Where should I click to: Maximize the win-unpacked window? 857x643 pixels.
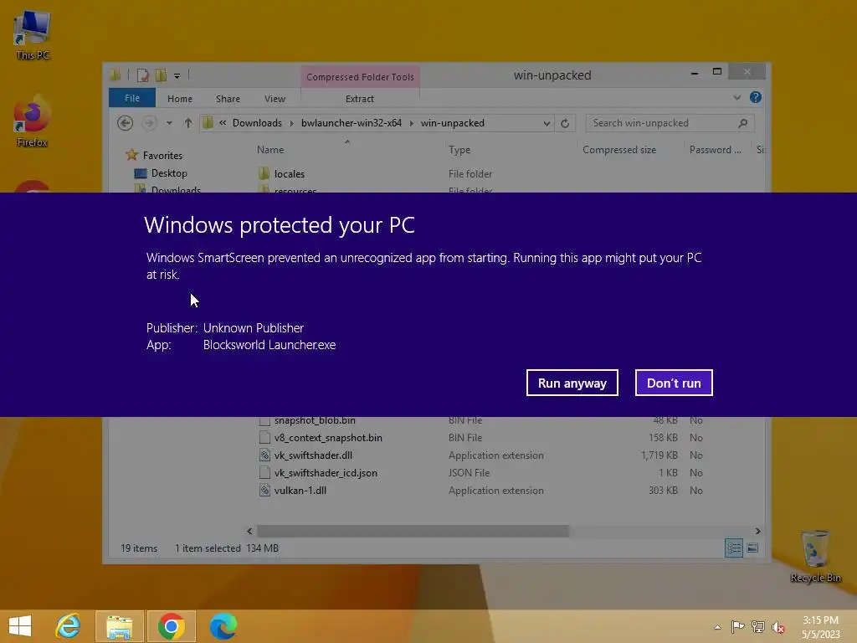pyautogui.click(x=717, y=72)
